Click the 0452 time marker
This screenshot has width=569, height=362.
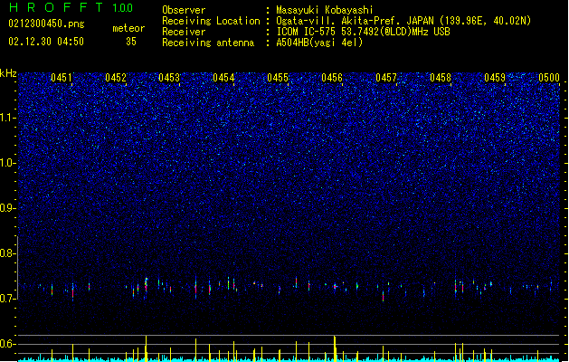coord(116,78)
